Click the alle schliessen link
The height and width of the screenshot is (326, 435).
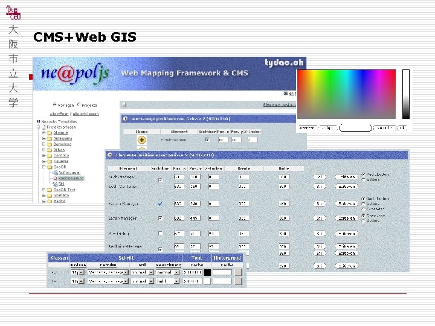[x=86, y=113]
